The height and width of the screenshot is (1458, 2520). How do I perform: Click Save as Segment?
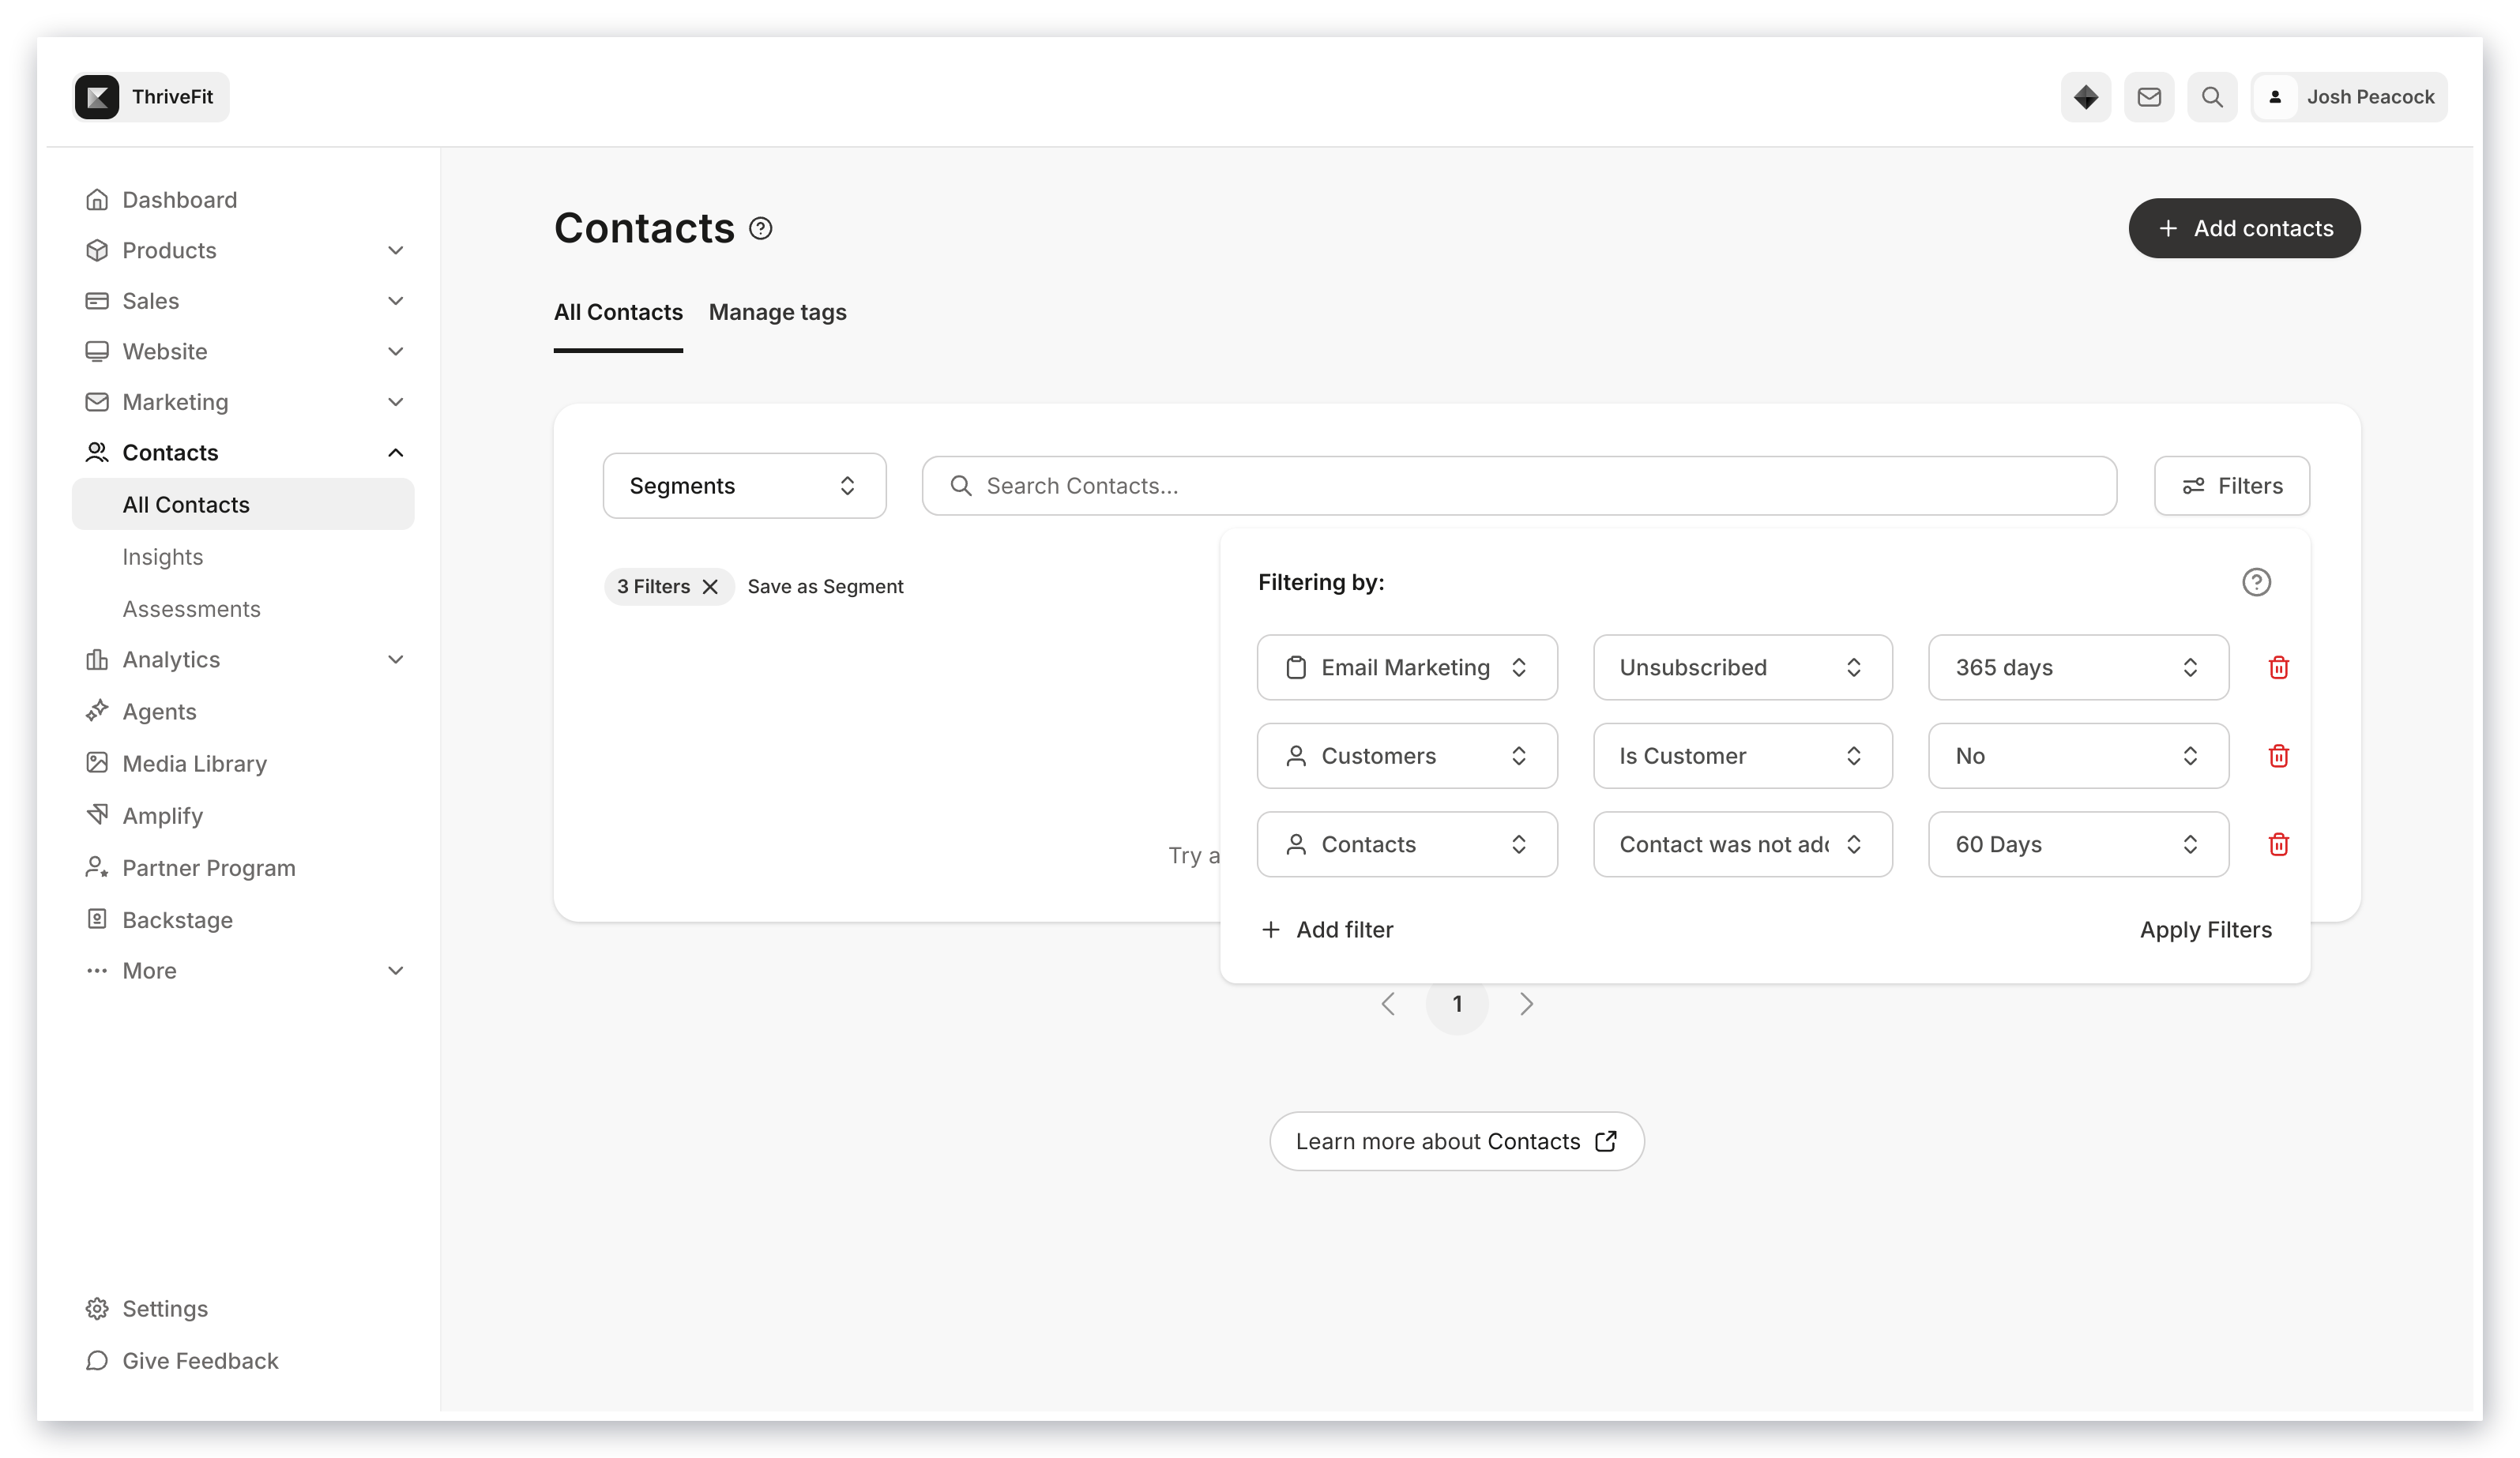click(x=825, y=587)
